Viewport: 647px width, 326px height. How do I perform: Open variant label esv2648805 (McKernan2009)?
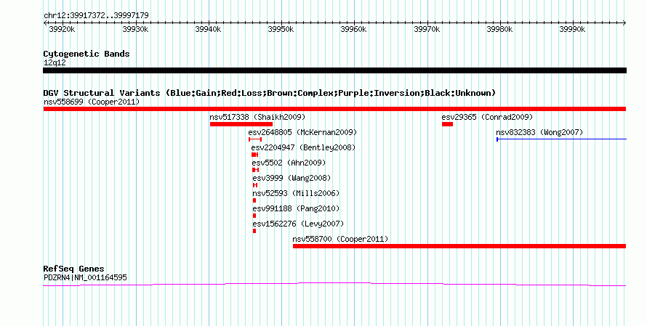point(302,132)
